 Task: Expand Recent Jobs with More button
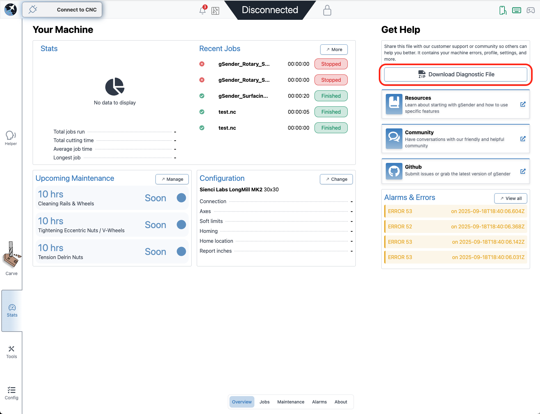point(334,50)
